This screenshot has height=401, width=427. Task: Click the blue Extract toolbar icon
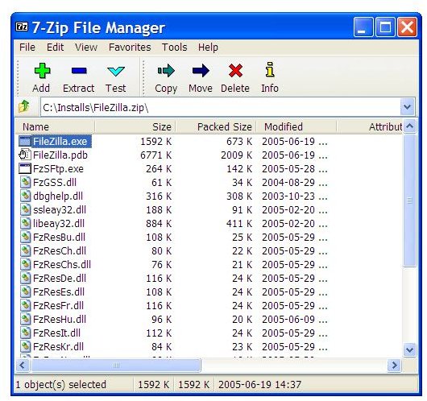click(x=79, y=71)
